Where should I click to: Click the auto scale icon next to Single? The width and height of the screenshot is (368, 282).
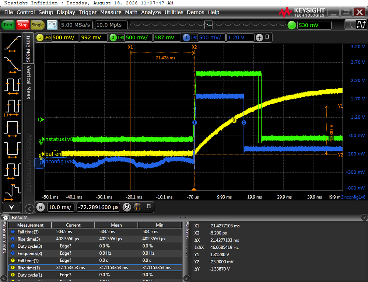[x=52, y=25]
